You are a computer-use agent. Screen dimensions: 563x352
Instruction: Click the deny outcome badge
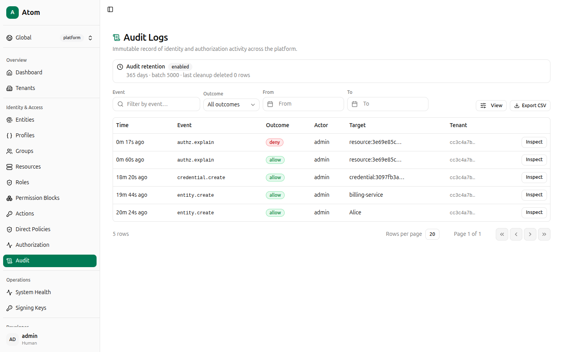pyautogui.click(x=274, y=142)
